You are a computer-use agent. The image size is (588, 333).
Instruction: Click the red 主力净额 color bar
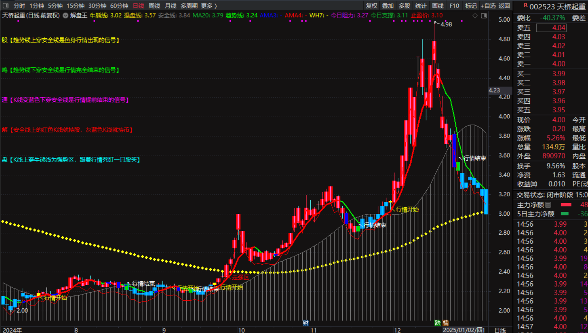pyautogui.click(x=566, y=205)
